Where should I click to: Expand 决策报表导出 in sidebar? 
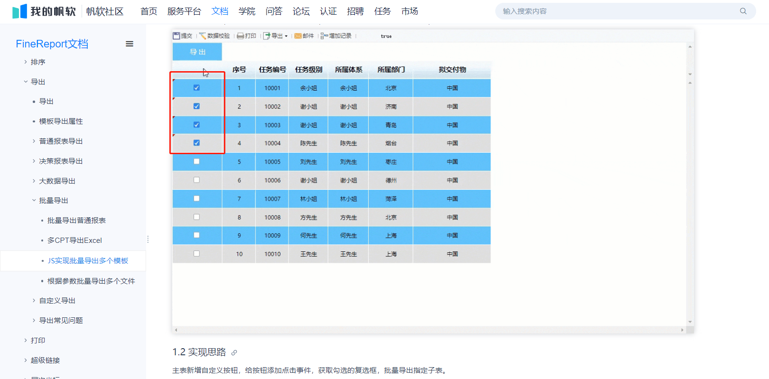[x=34, y=161]
